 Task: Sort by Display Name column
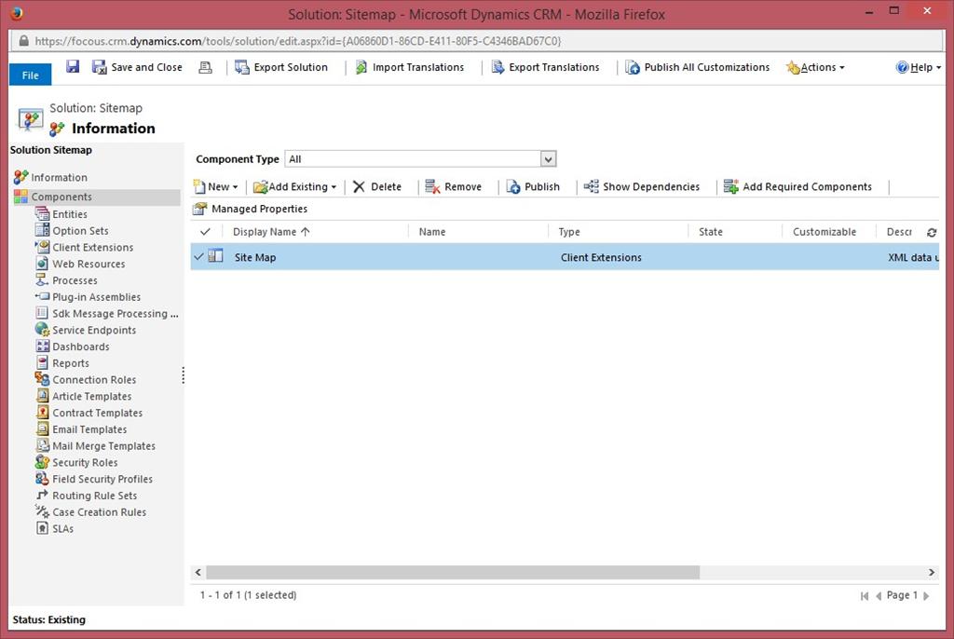tap(271, 232)
